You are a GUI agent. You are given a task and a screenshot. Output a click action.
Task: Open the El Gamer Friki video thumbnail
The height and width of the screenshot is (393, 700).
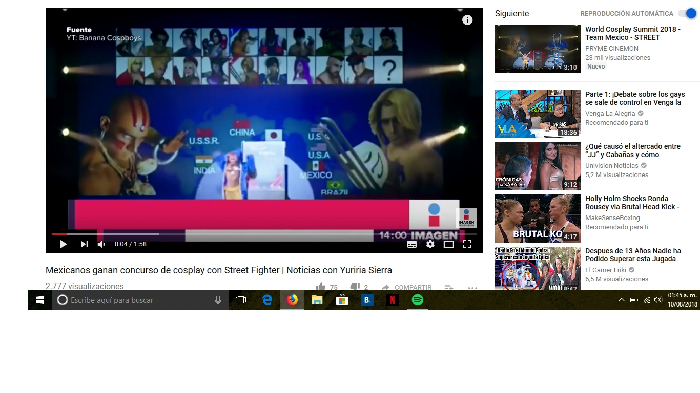[538, 268]
